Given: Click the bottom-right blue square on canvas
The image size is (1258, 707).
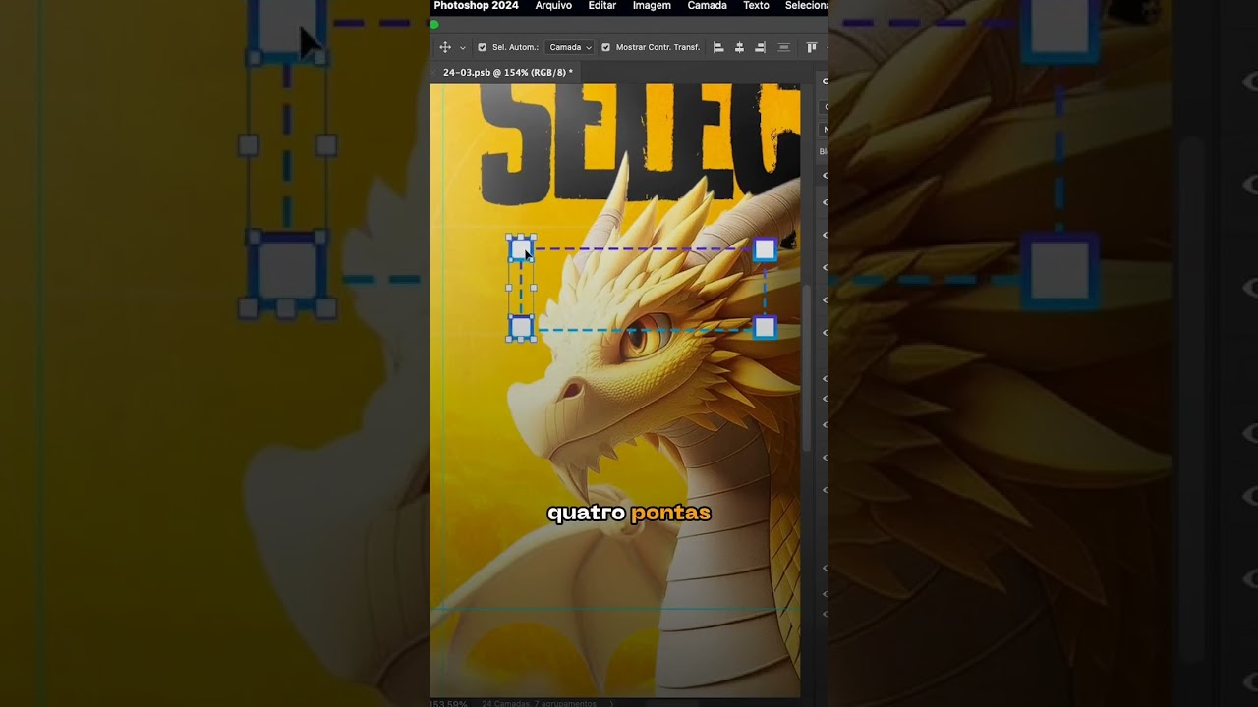Looking at the screenshot, I should pos(765,328).
